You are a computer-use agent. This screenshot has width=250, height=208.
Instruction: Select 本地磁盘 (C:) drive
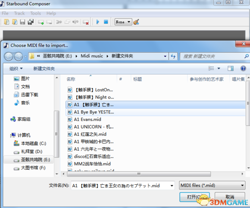pos(30,143)
